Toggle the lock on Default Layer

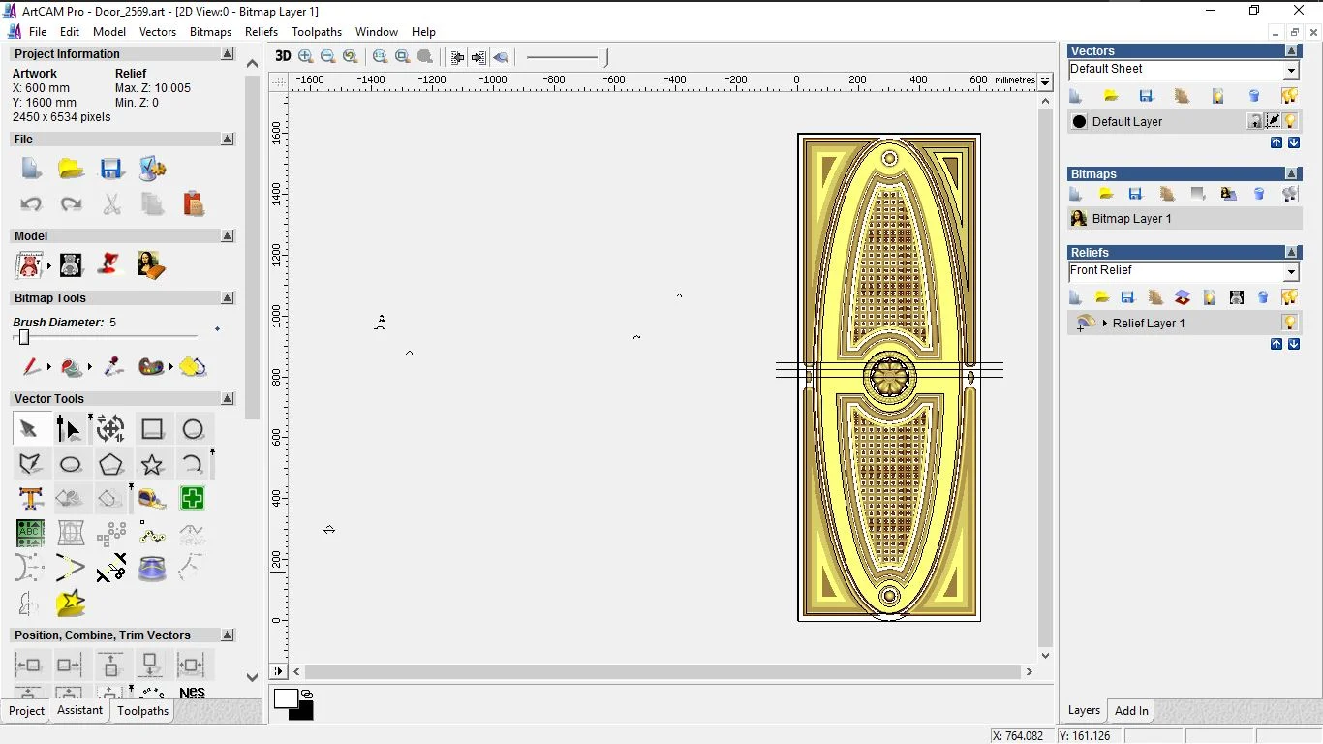(1255, 121)
